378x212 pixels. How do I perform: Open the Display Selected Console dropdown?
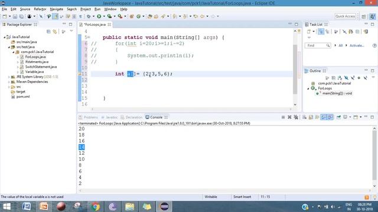tap(350, 117)
